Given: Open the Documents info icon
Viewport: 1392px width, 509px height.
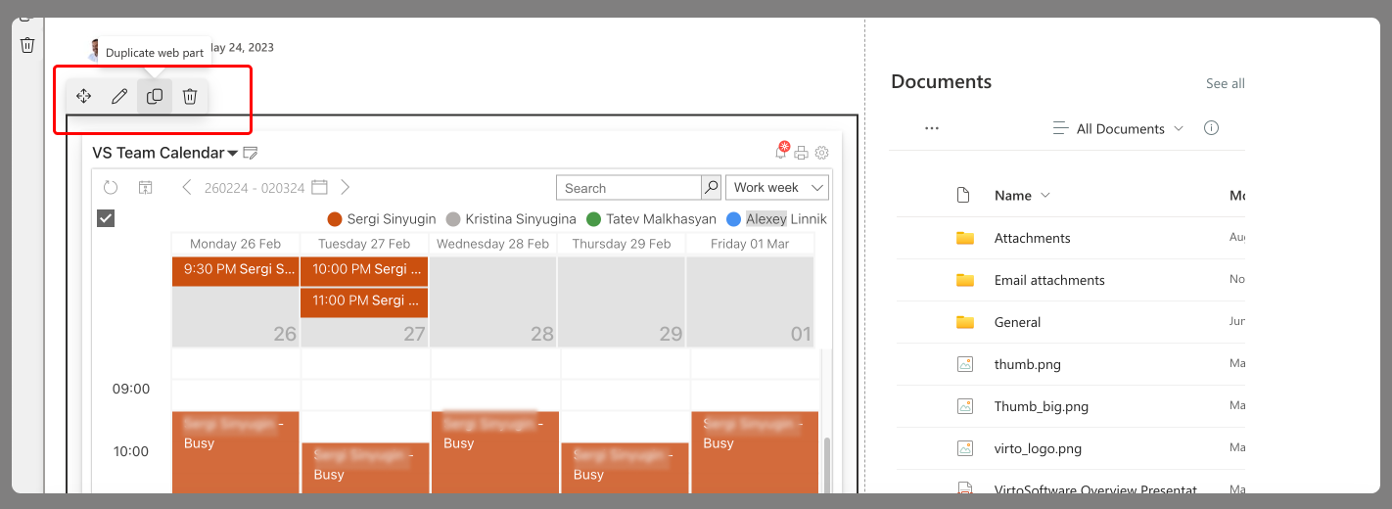Looking at the screenshot, I should point(1212,128).
